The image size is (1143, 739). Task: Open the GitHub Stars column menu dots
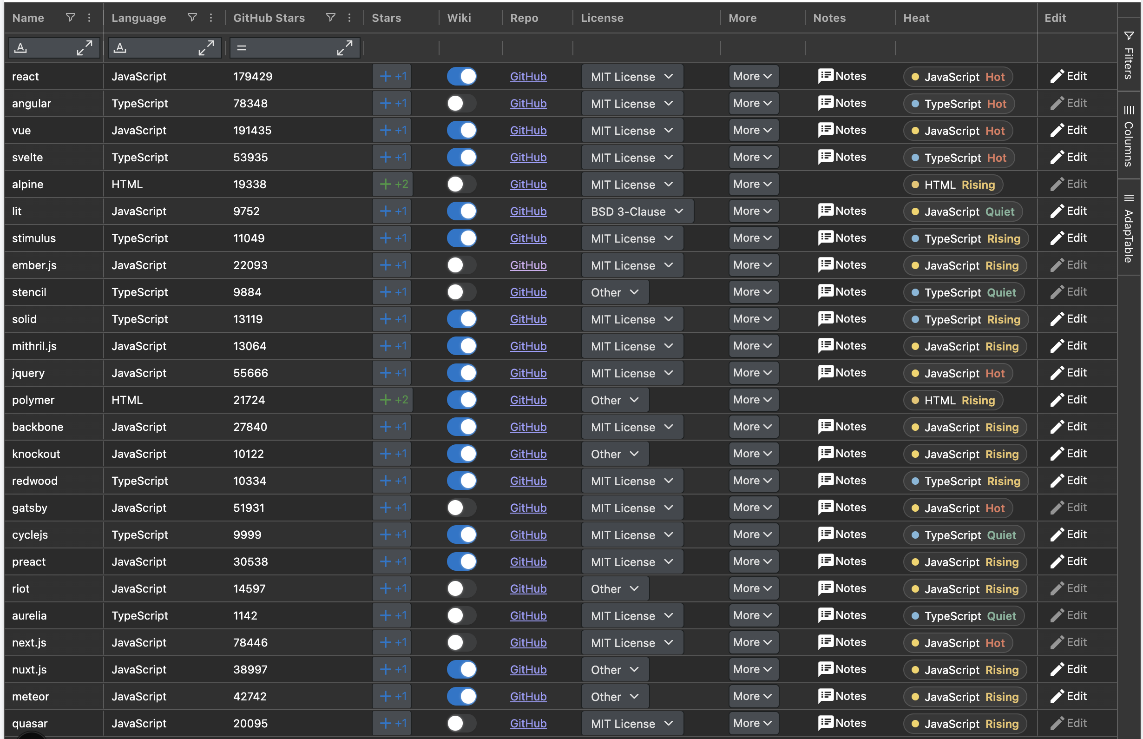[349, 18]
